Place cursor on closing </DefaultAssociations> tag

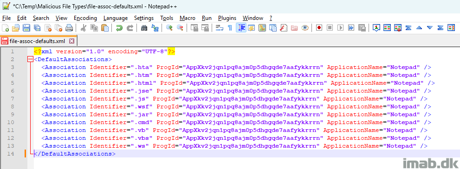click(x=75, y=154)
